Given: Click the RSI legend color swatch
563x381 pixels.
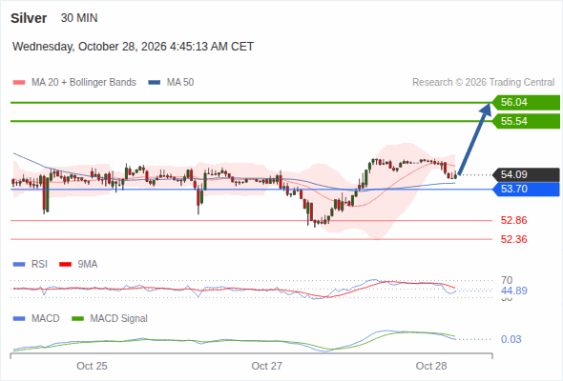Looking at the screenshot, I should pyautogui.click(x=19, y=265).
